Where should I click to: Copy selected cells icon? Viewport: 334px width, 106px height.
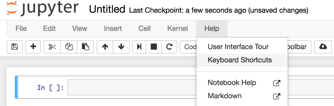pyautogui.click(x=68, y=47)
